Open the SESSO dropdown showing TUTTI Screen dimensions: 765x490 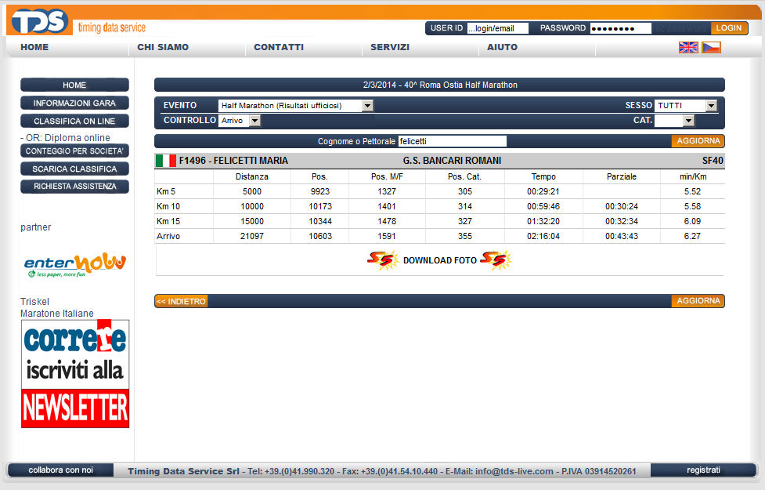(x=686, y=105)
